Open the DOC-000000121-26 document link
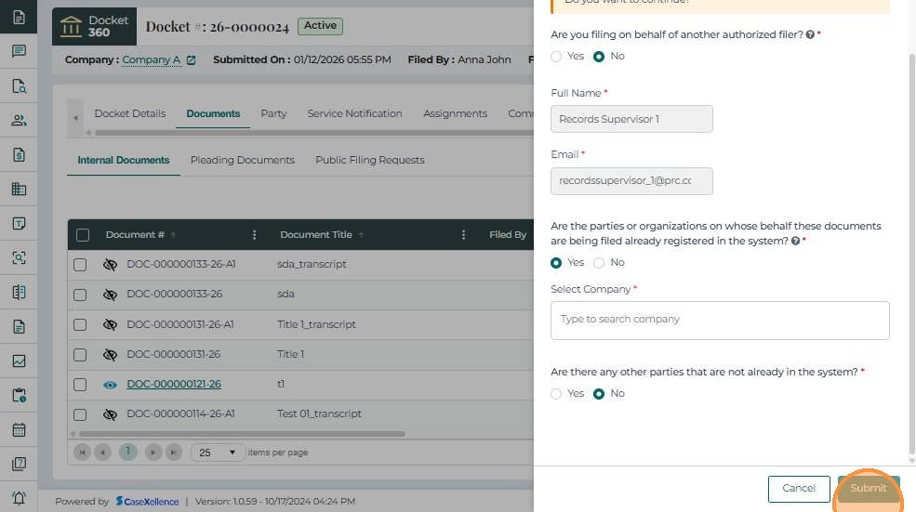916x512 pixels. click(x=174, y=385)
